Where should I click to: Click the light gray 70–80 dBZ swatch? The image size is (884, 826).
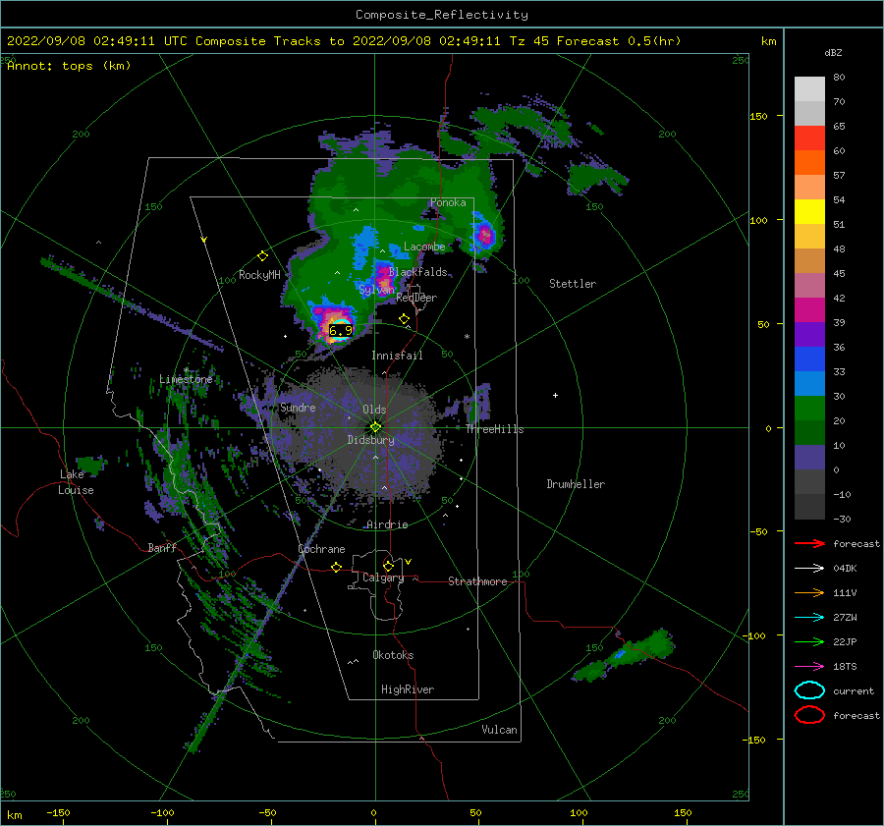[809, 89]
